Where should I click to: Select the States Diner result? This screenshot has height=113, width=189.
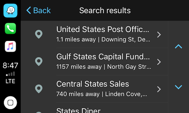(94, 108)
